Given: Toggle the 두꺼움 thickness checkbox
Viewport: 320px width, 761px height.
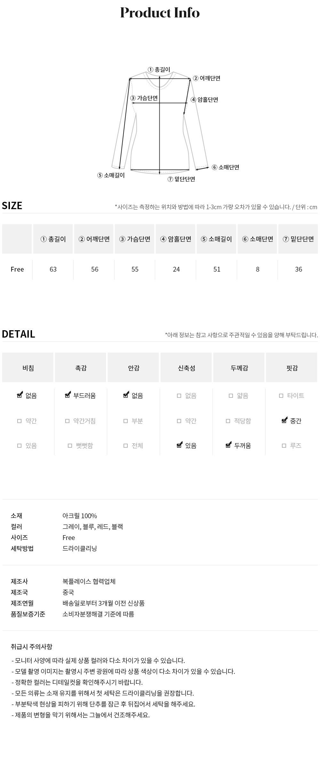Looking at the screenshot, I should click(x=228, y=445).
